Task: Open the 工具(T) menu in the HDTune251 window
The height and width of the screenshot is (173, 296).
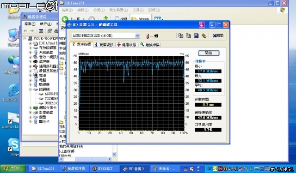Action: point(138,10)
